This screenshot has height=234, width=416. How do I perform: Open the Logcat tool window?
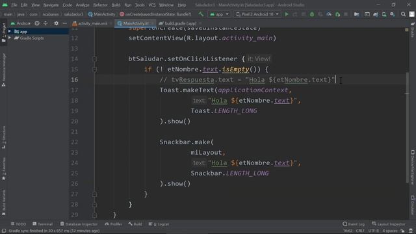159,224
